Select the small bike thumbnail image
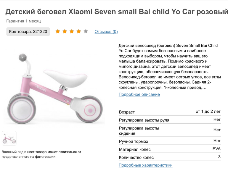This screenshot has height=171, width=228. (x=9, y=138)
